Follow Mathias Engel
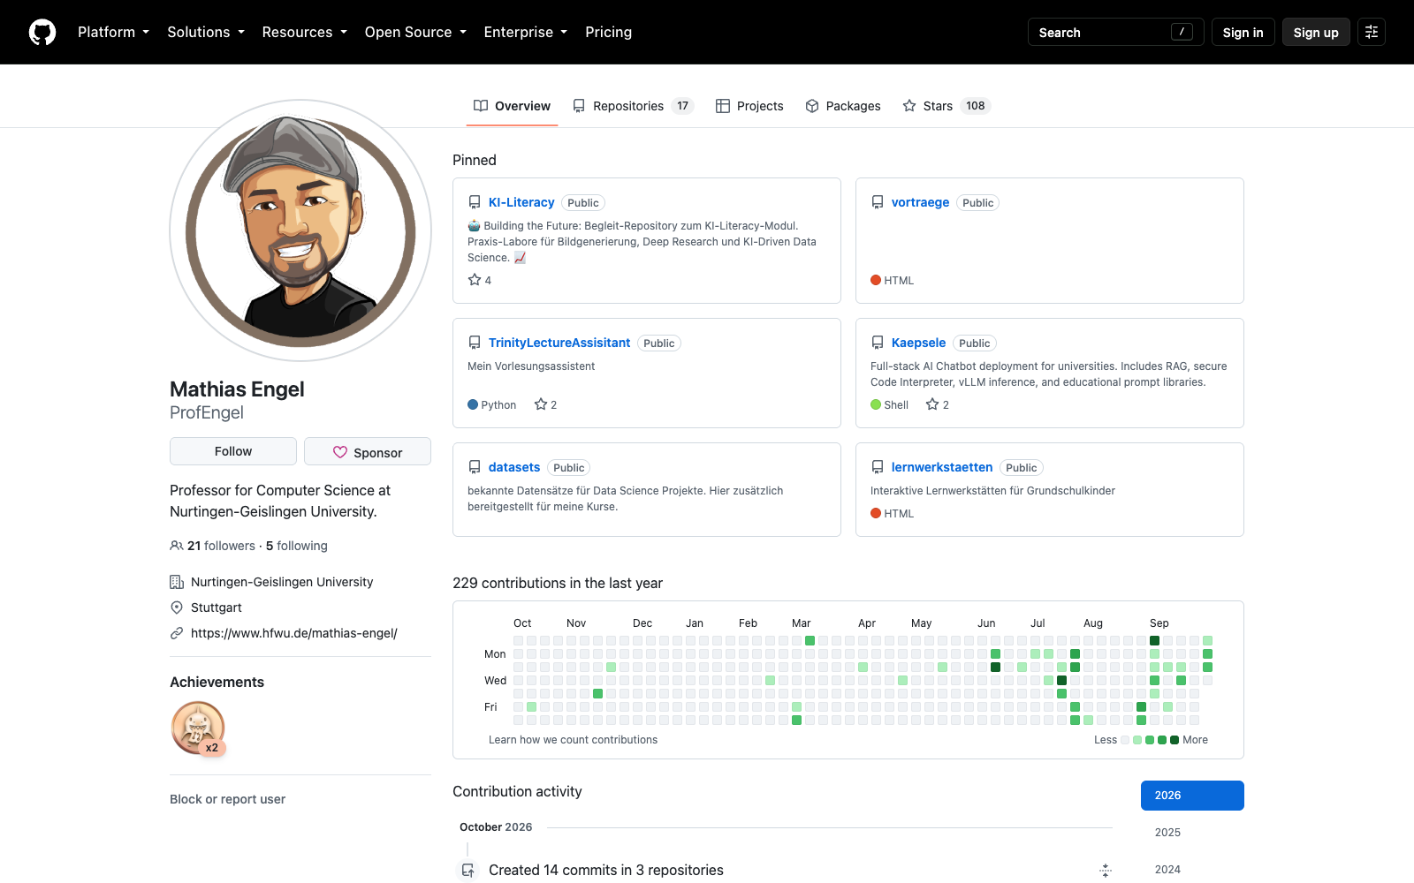The height and width of the screenshot is (883, 1414). tap(233, 451)
